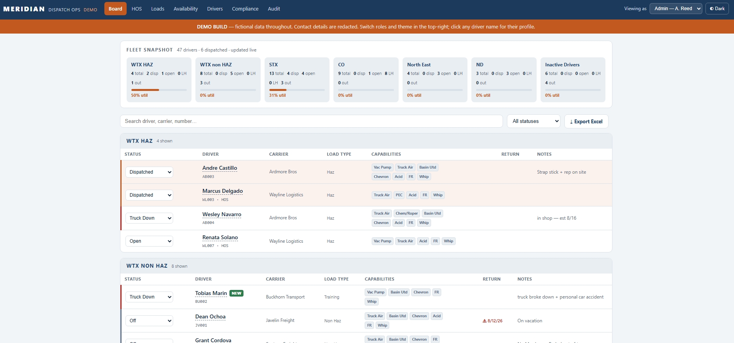Select the STX snapshot card
This screenshot has width=734, height=343.
pos(297,80)
